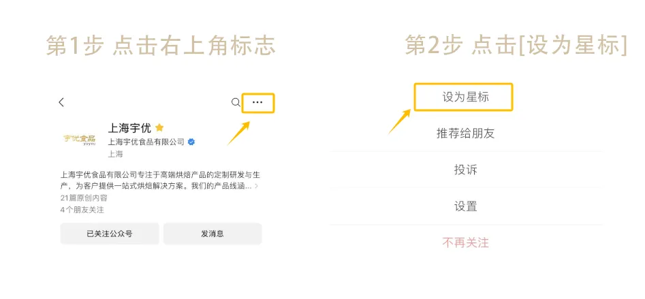Click 不再关注 in red text
The width and height of the screenshot is (645, 299).
tap(466, 242)
